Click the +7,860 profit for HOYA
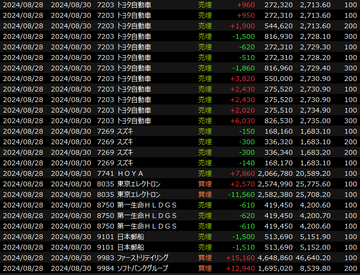 (244, 173)
